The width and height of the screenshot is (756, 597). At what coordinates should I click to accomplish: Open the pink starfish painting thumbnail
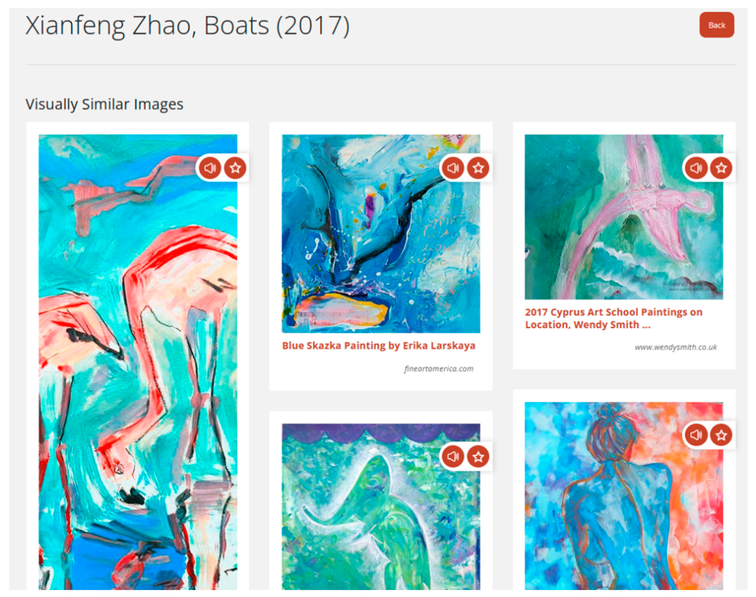tap(624, 217)
